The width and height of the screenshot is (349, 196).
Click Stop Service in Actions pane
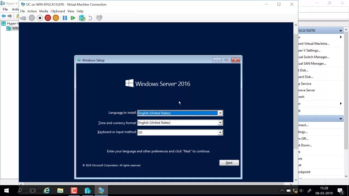(x=305, y=84)
